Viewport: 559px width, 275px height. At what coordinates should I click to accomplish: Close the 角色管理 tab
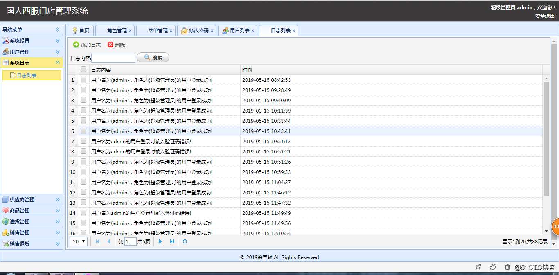click(130, 31)
